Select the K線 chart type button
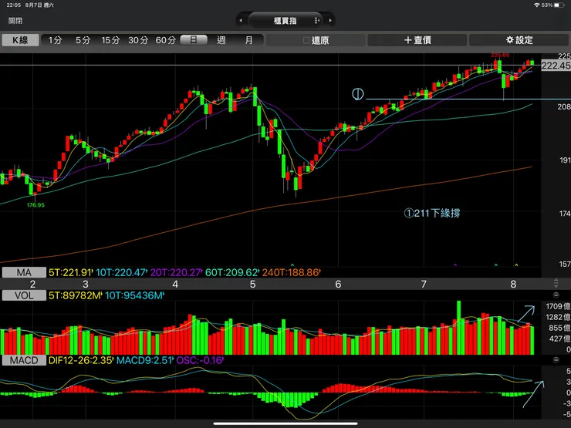Screen dimensions: 571x428 (x=20, y=40)
